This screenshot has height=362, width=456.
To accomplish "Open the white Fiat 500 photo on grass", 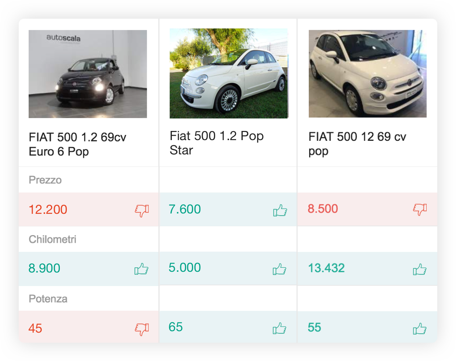I will pos(229,74).
